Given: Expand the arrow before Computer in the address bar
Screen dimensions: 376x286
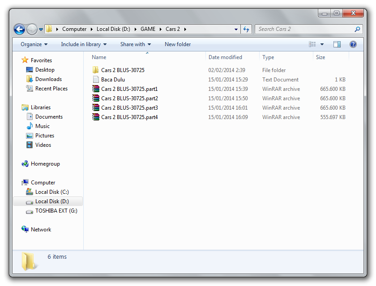Looking at the screenshot, I should click(57, 29).
